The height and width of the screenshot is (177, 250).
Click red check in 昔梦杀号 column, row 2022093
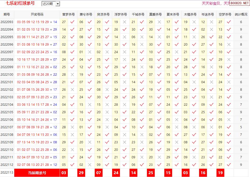72,22
